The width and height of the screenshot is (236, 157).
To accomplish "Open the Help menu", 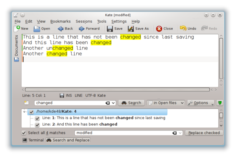I will (136, 22).
